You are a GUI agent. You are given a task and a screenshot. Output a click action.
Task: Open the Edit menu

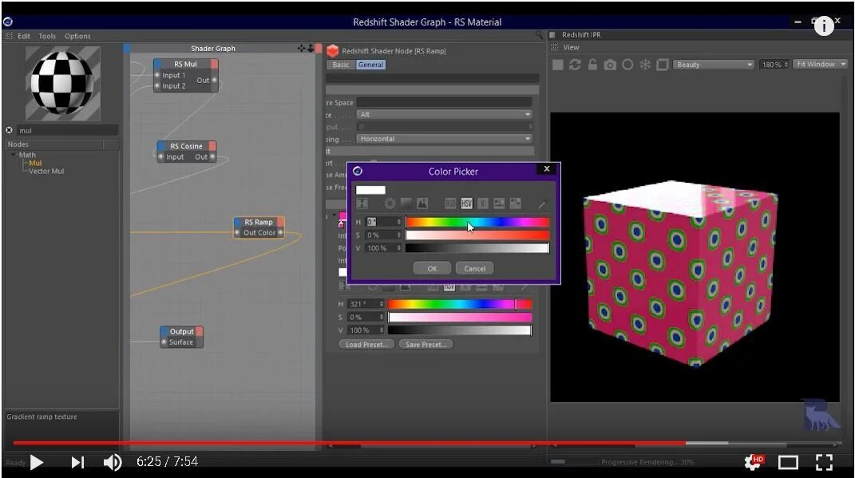click(x=23, y=36)
